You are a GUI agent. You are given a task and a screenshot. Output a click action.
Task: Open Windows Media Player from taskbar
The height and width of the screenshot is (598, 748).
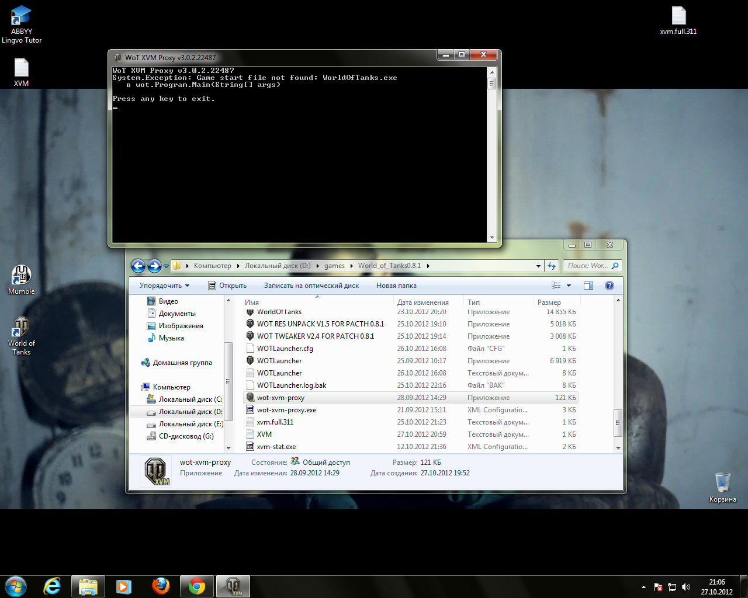click(x=124, y=586)
